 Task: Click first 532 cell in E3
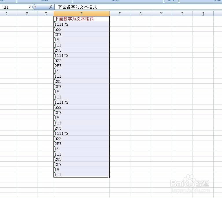pos(82,29)
